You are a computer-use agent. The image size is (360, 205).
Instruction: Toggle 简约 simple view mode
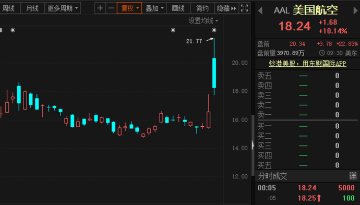[x=202, y=8]
